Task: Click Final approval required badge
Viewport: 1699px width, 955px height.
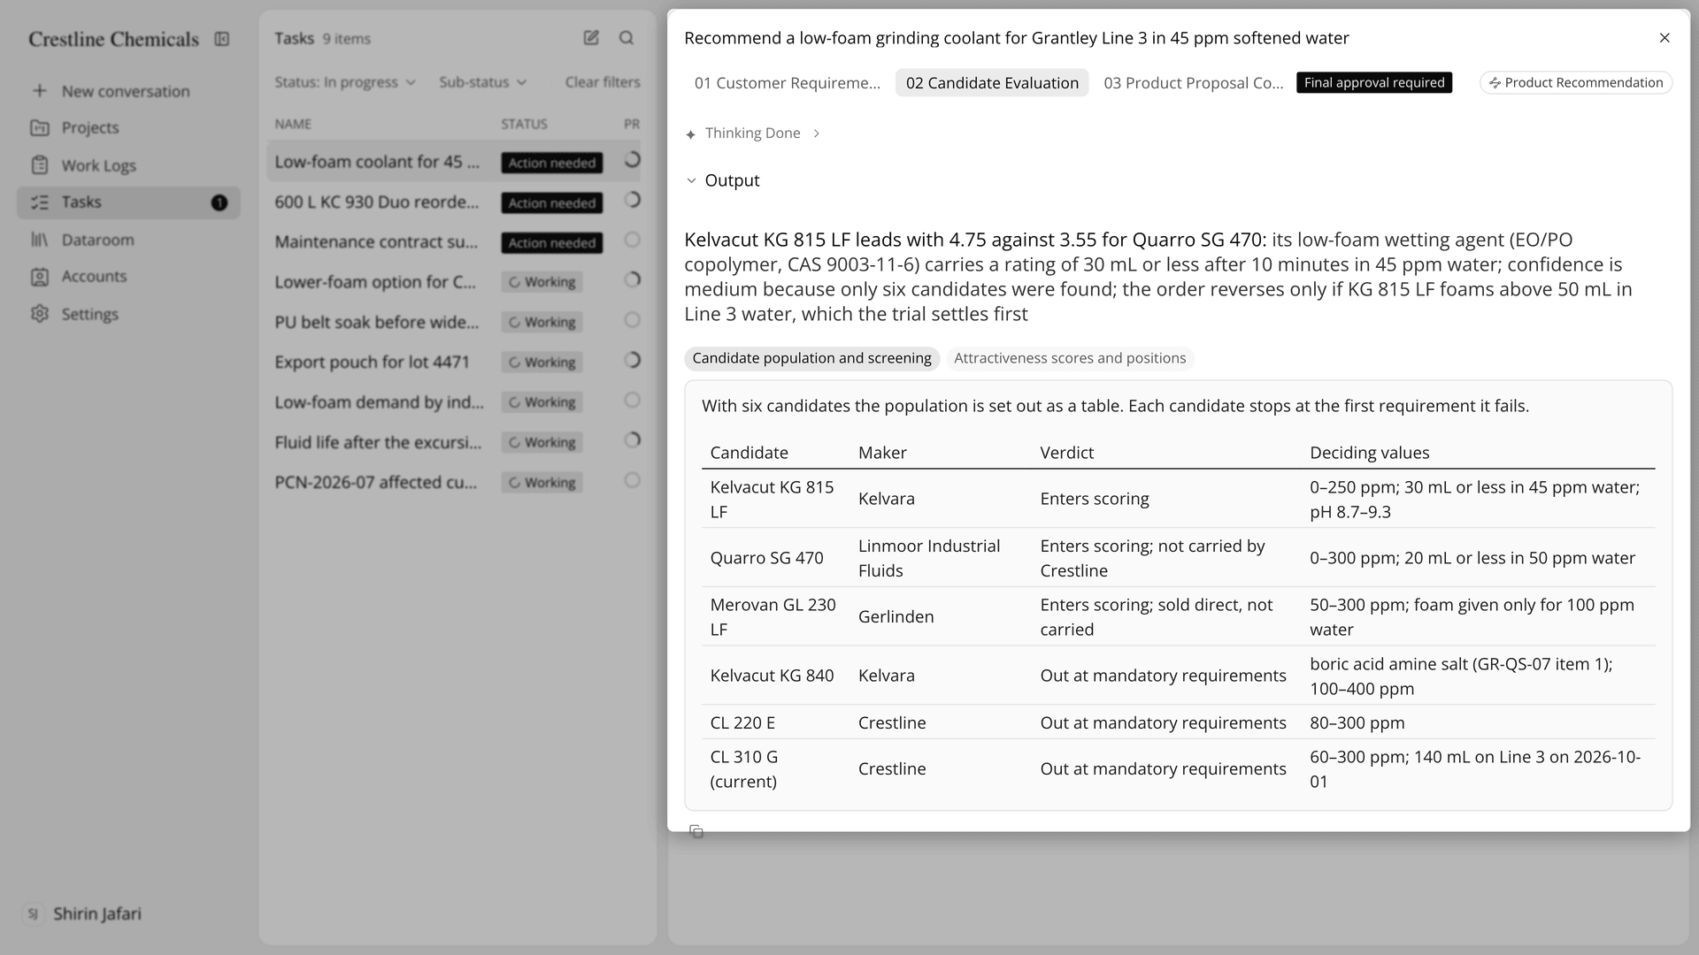Action: click(1374, 82)
